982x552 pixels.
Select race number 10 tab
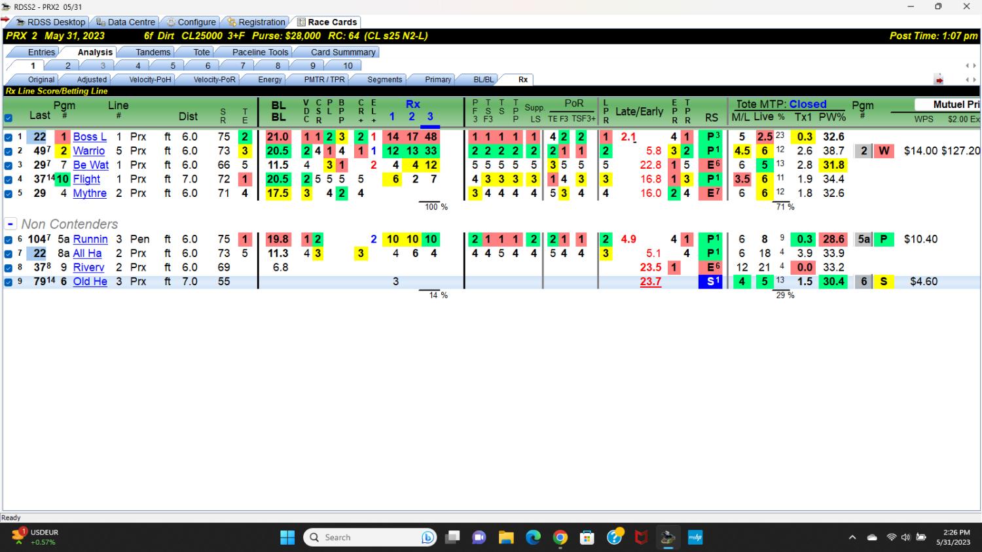pos(348,65)
